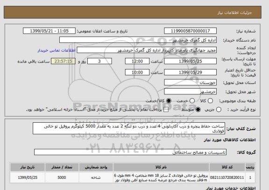The image size is (269, 190).
Task: Click the countdown timer 23:57:15
Action: [x=64, y=61]
